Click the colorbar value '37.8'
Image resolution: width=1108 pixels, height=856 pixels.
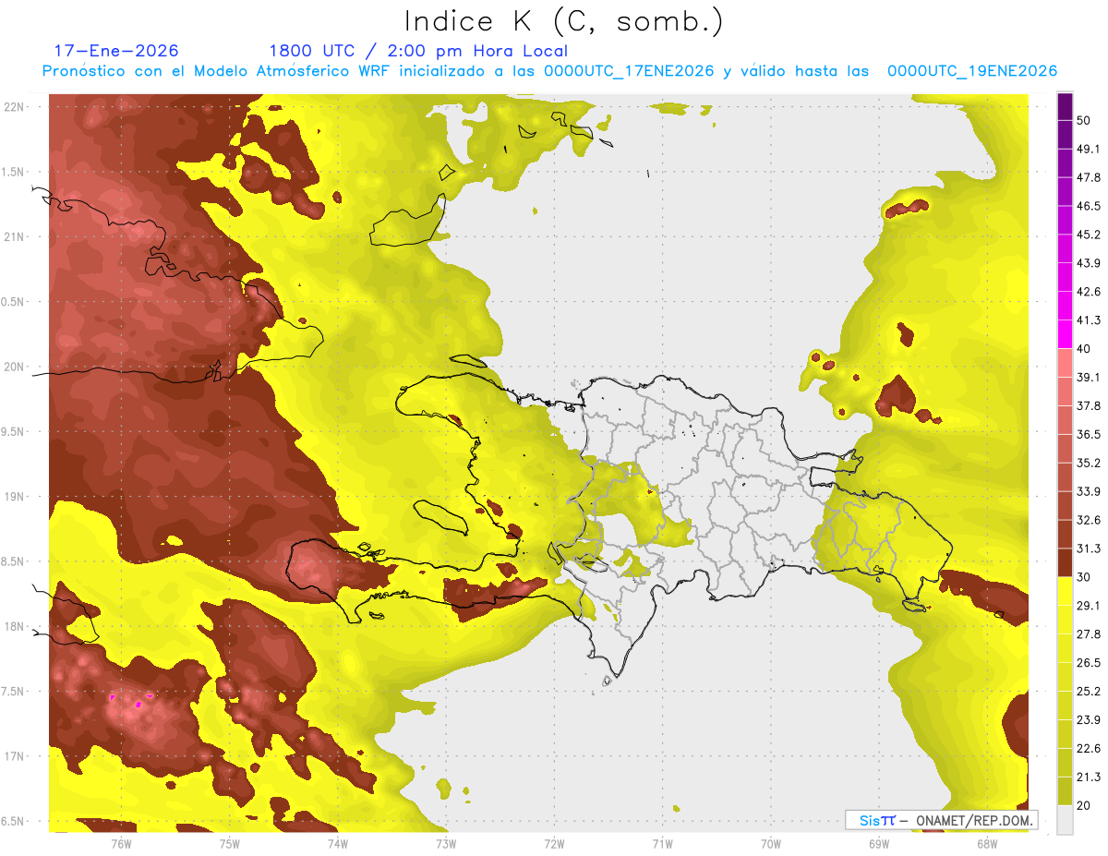tap(1089, 406)
